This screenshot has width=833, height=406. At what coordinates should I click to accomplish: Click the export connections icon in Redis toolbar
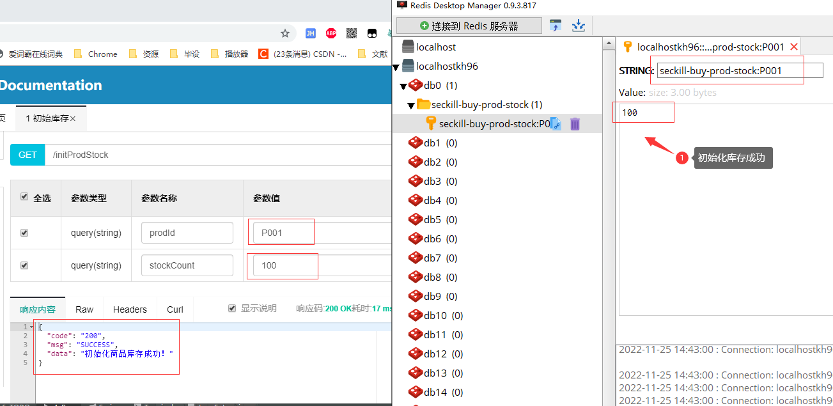[x=579, y=26]
